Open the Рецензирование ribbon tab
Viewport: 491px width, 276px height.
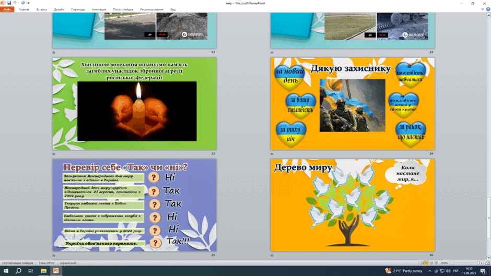152,9
